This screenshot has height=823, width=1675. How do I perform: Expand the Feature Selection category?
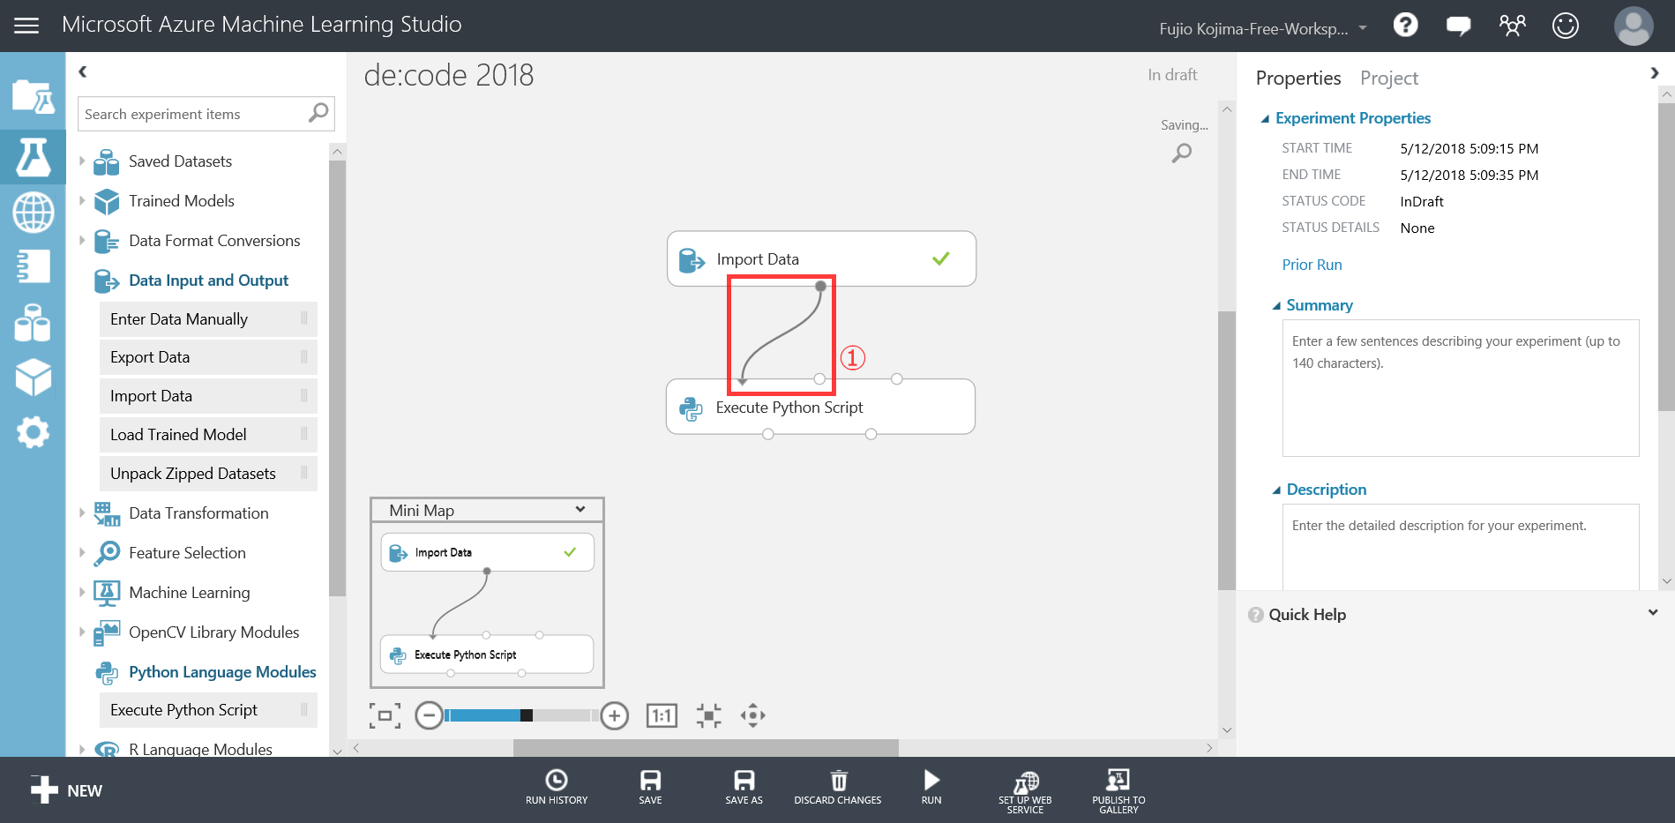[82, 552]
